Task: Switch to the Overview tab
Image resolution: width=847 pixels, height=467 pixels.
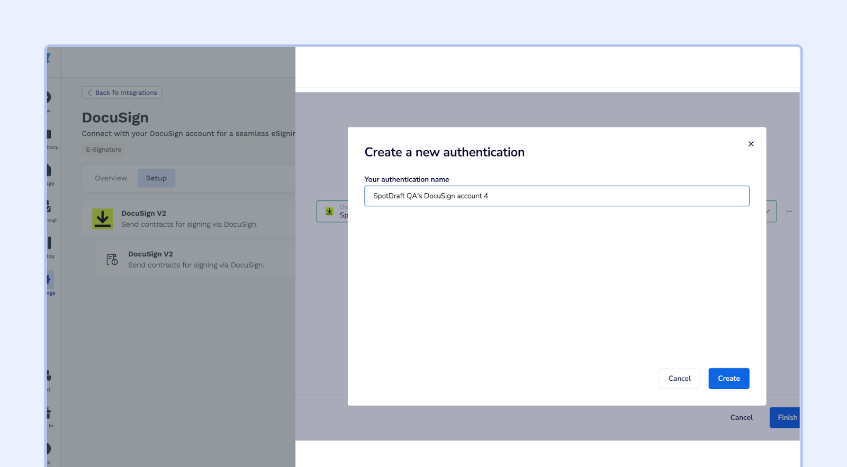Action: pyautogui.click(x=111, y=178)
